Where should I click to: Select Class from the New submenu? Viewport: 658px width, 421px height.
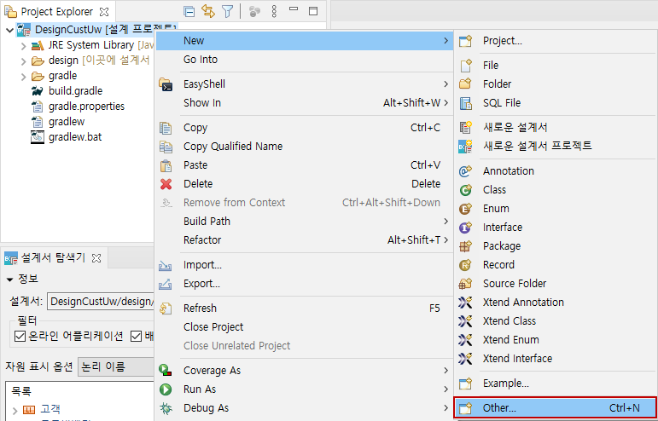[x=494, y=190]
